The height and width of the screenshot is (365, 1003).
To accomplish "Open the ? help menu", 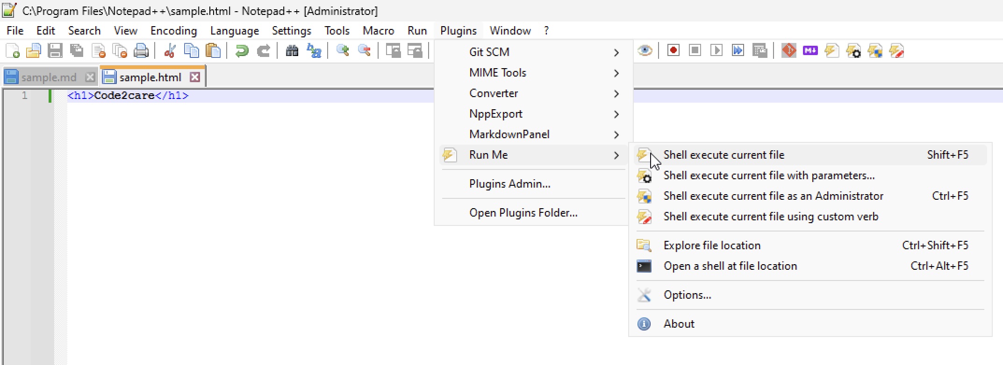I will tap(546, 31).
